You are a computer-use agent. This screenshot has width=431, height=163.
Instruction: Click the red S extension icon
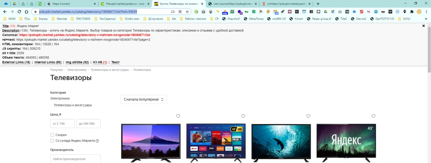[361, 11]
